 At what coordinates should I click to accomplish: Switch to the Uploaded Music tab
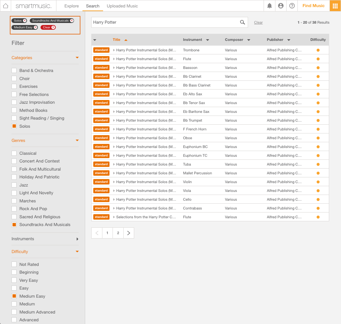point(122,6)
